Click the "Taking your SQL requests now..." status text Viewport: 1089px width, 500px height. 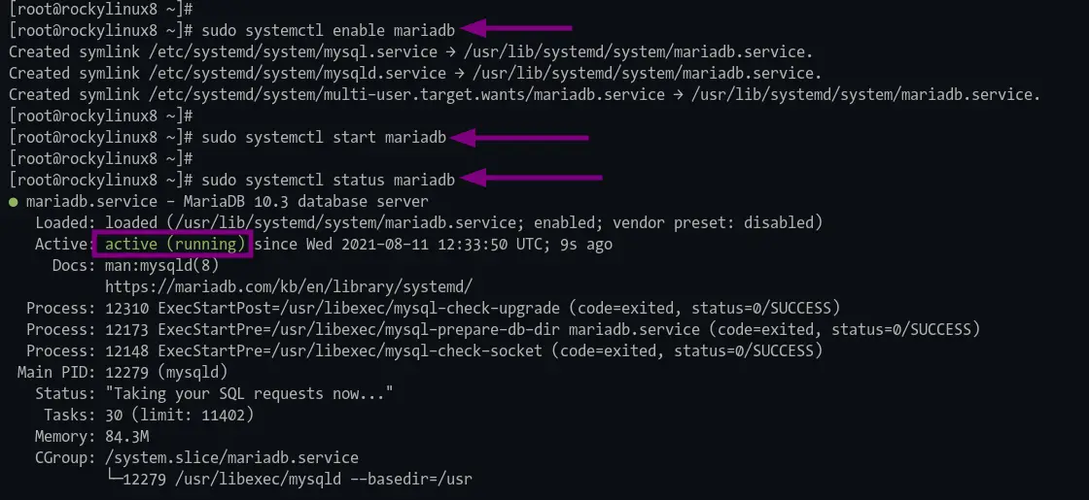249,394
